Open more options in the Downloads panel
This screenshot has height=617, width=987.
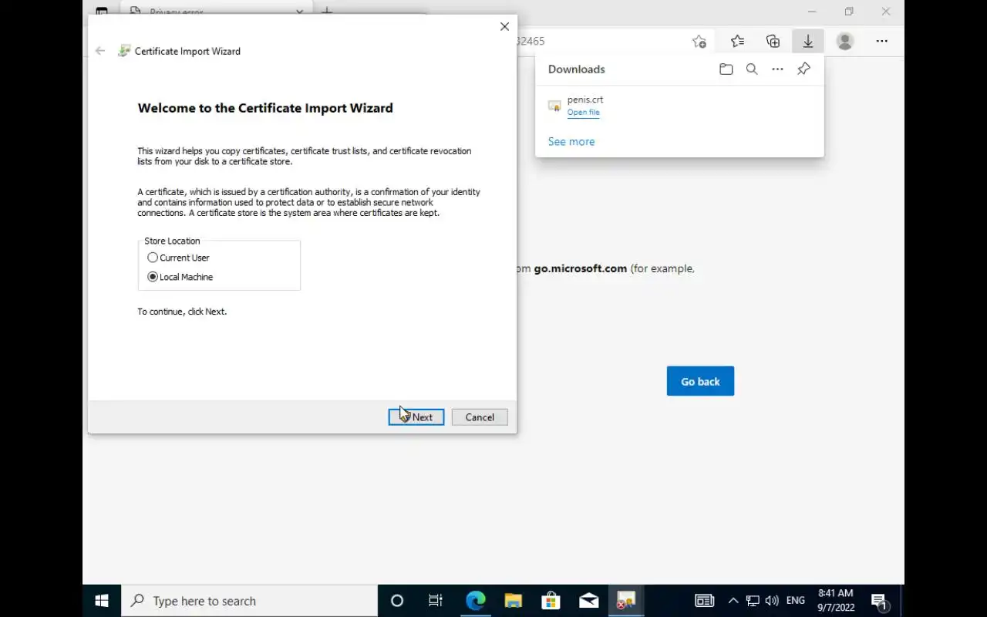click(777, 69)
